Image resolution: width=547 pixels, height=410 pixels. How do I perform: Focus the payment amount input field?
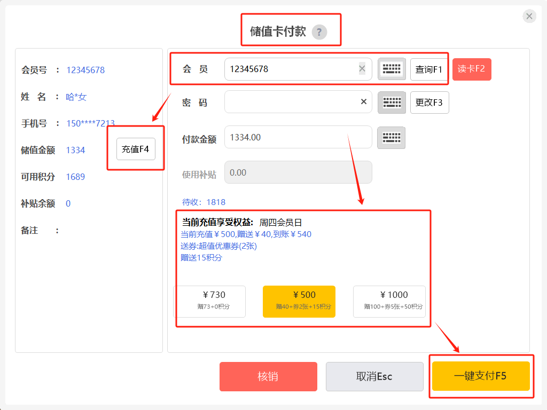[x=298, y=138]
